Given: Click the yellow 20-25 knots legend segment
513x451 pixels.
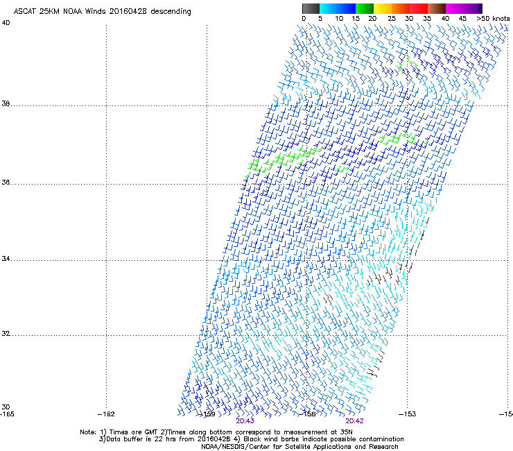Looking at the screenshot, I should 383,8.
